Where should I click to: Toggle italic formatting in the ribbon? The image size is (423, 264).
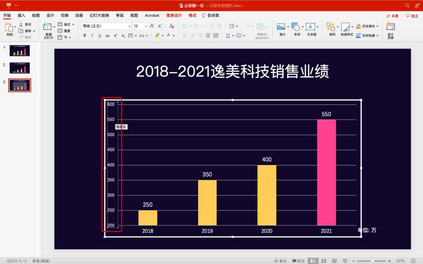pyautogui.click(x=92, y=35)
